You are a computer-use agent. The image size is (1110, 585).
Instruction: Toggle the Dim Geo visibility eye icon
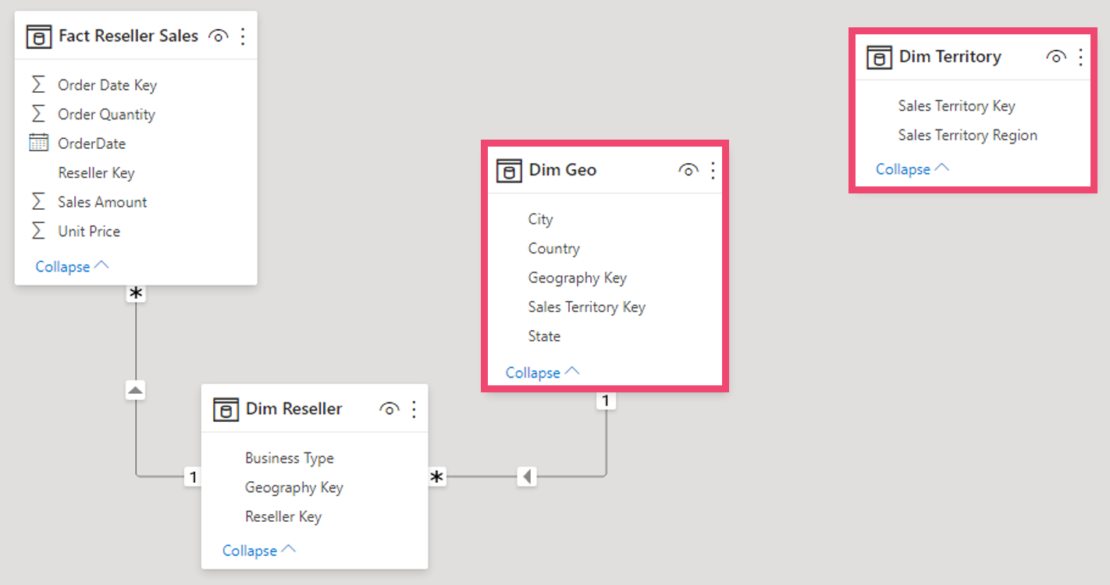coord(688,169)
